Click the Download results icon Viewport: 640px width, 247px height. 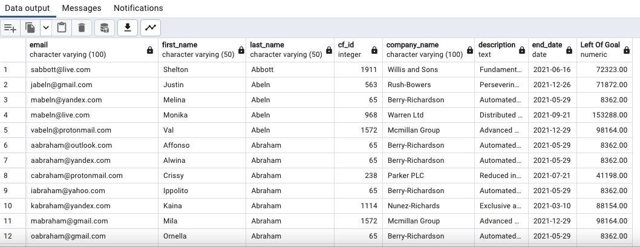pos(128,28)
